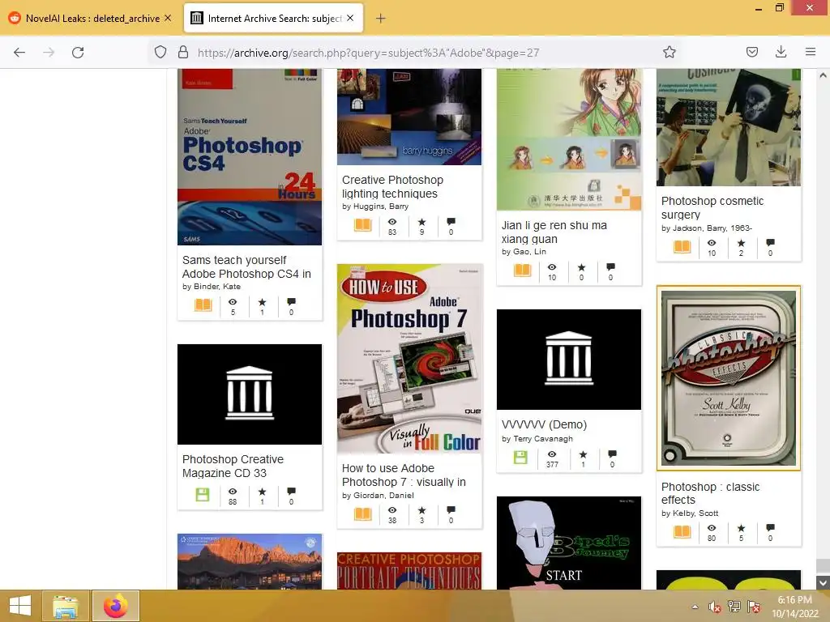Screen dimensions: 830x622
Task: Reload the current page
Action: click(78, 53)
